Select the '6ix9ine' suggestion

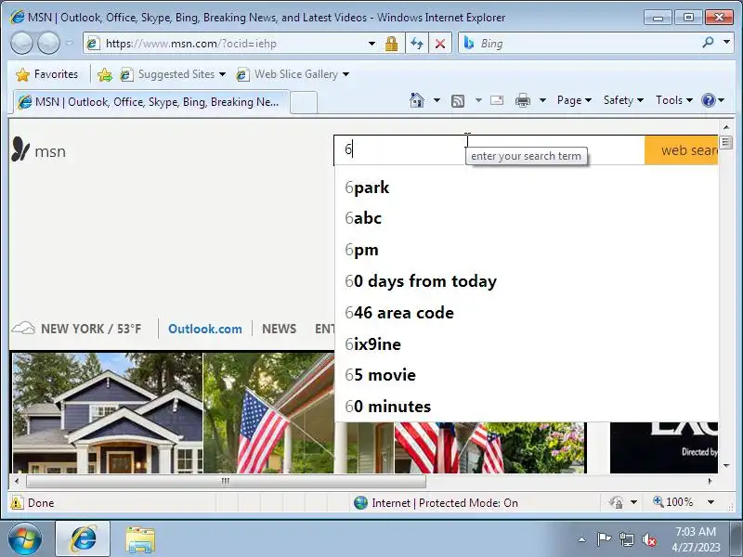526,343
